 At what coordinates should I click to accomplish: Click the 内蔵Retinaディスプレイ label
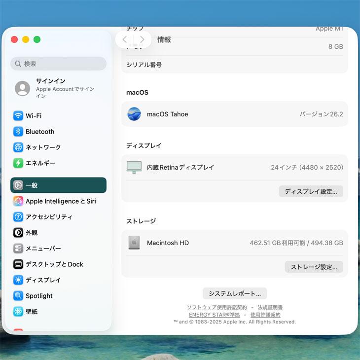tap(180, 167)
